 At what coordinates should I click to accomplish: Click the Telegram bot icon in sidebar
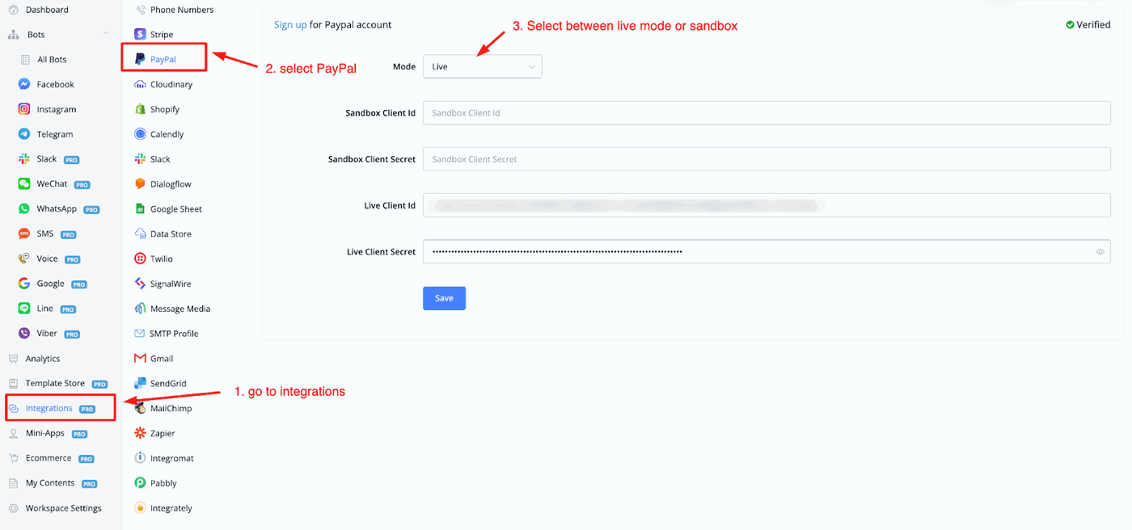[x=24, y=134]
